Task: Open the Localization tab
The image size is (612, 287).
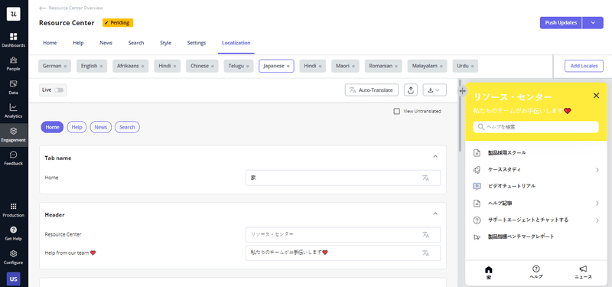Action: (x=236, y=43)
